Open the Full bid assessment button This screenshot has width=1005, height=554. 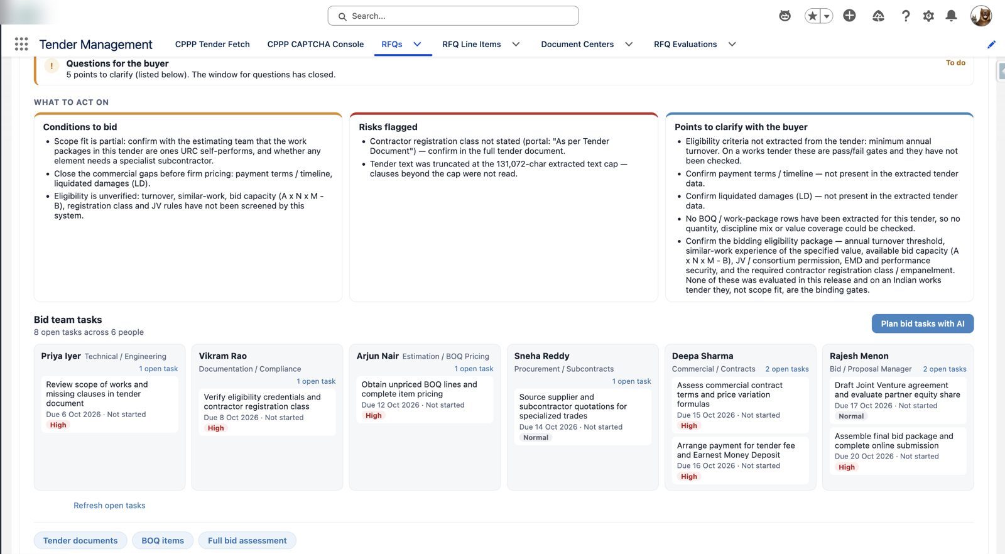tap(247, 540)
